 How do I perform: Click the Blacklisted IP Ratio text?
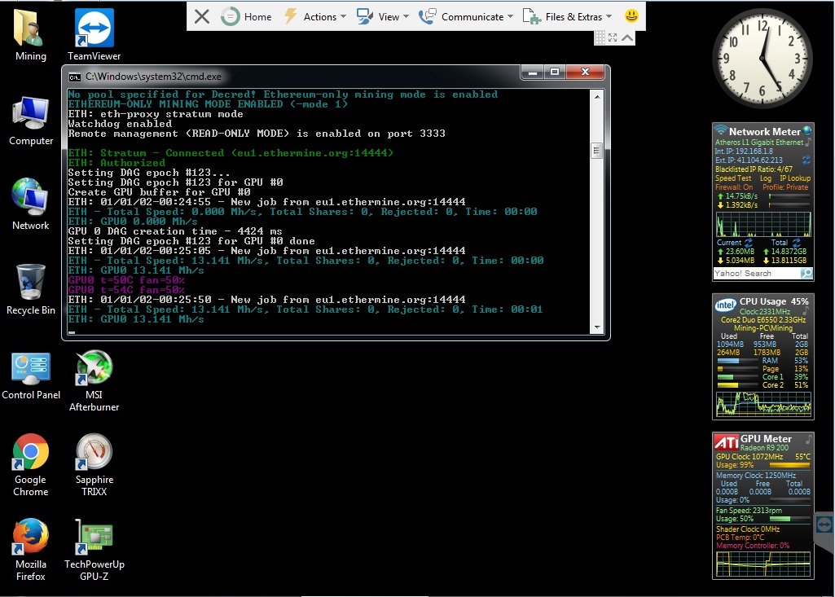point(754,169)
